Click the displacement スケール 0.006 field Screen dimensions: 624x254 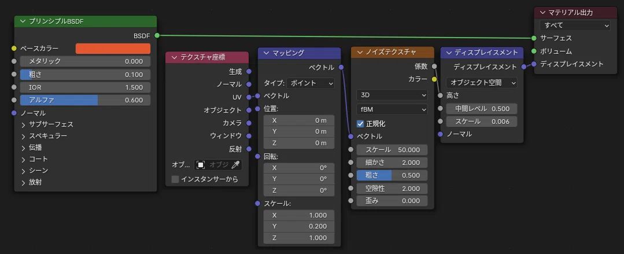click(482, 122)
